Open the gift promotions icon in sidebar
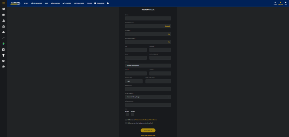289x137 pixels. 3,50
